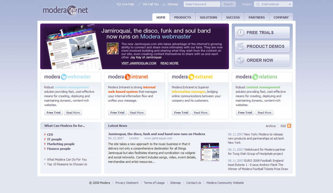333x193 pixels.
Task: Click the FREE TRIALS button
Action: tap(262, 33)
